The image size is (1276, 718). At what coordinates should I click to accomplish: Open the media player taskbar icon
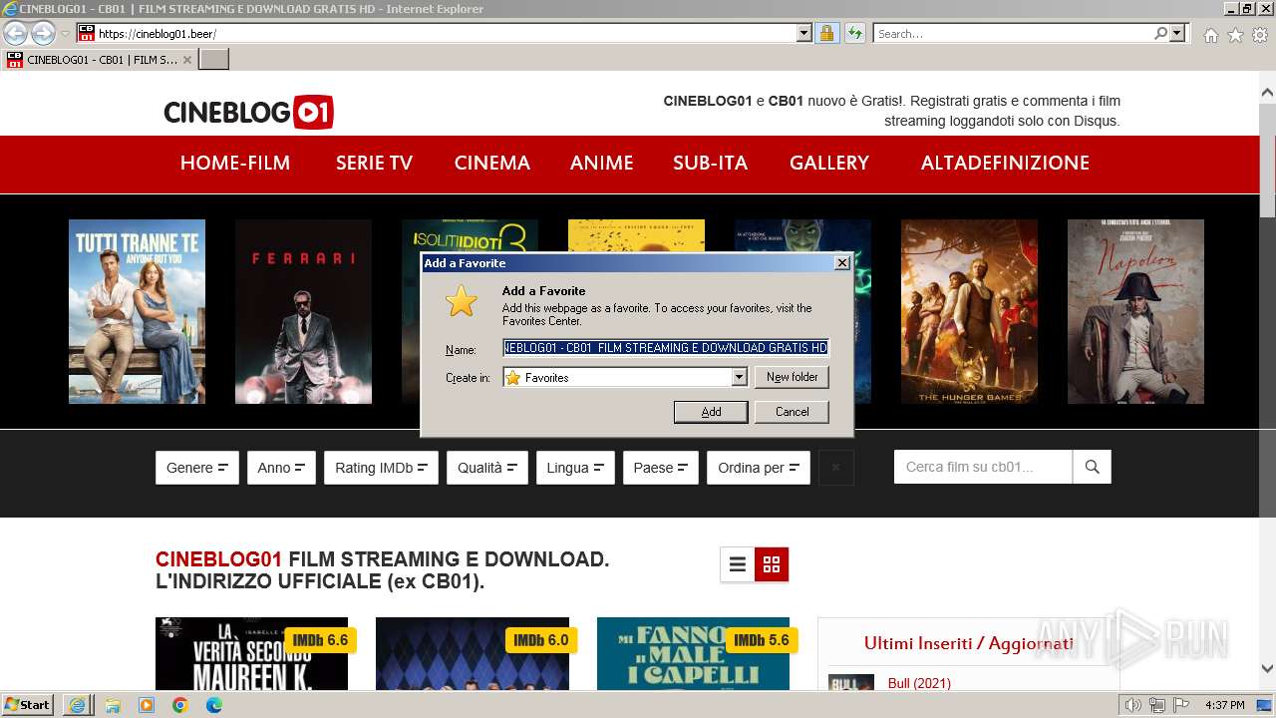[x=147, y=705]
